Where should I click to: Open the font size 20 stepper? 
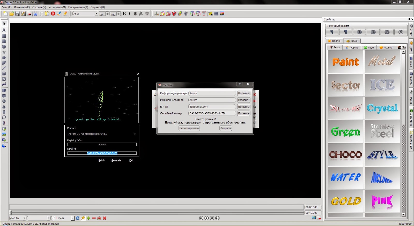click(107, 14)
